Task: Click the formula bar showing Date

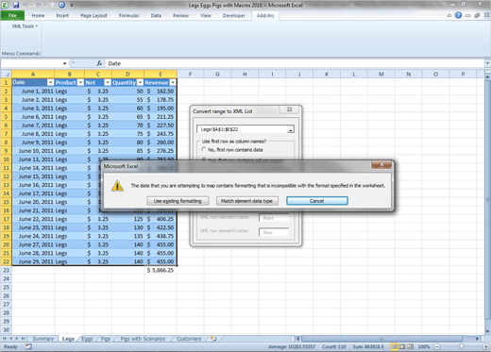Action: click(x=295, y=63)
